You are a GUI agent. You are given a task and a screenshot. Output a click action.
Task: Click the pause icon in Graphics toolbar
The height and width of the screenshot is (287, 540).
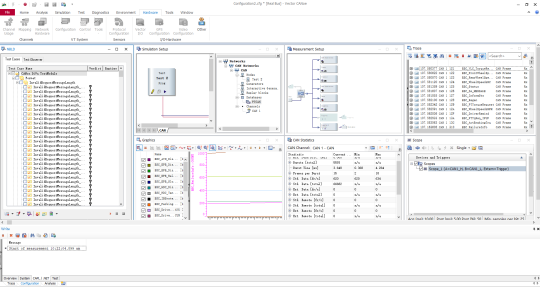tap(145, 148)
